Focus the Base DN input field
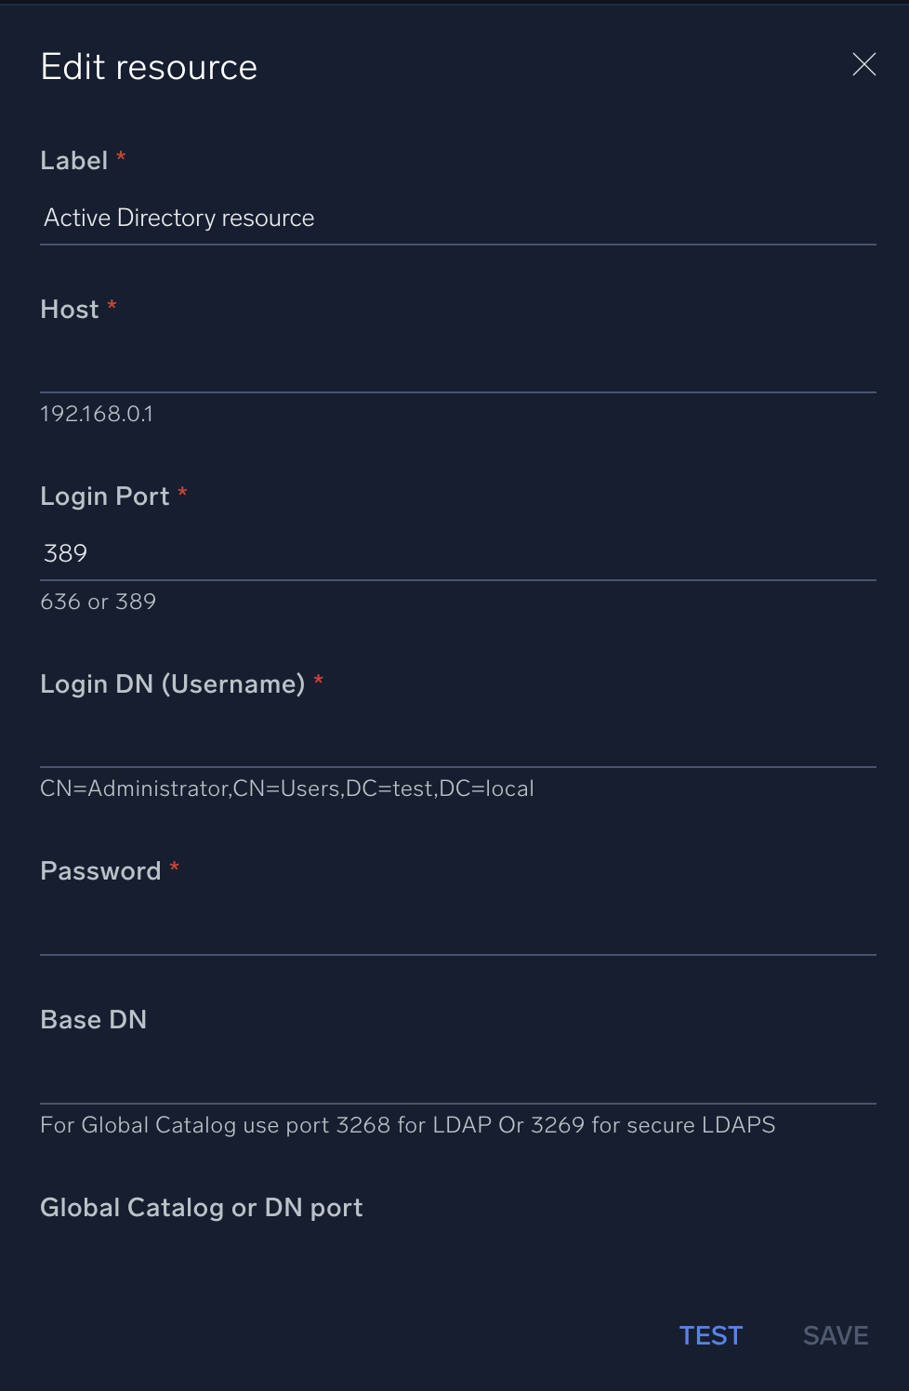Image resolution: width=909 pixels, height=1391 pixels. pyautogui.click(x=457, y=1078)
